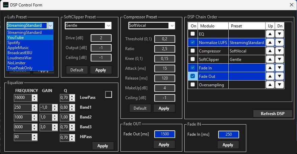Move SoftClipper module down in chain
The width and height of the screenshot is (297, 154).
coord(279,60)
